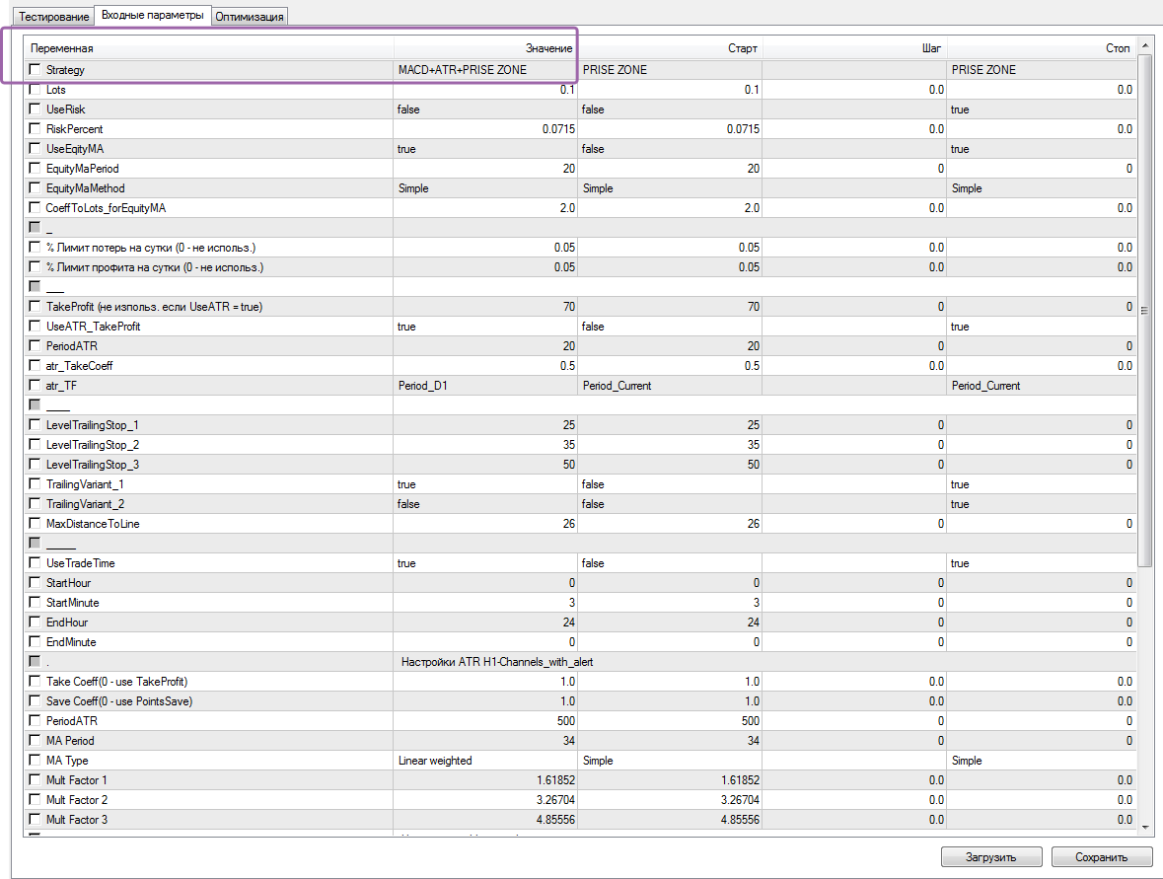Screen dimensions: 1163x879
Task: Open UseTradeTime value dropdown
Action: [485, 563]
